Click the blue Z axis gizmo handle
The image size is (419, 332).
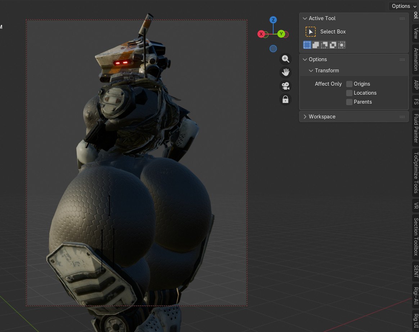273,20
